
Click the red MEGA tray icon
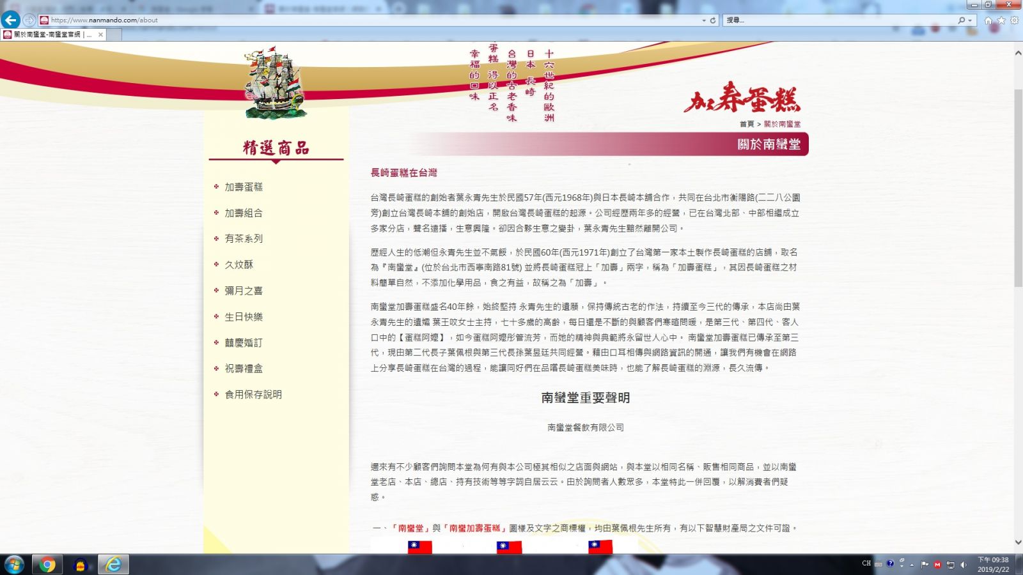(x=937, y=565)
